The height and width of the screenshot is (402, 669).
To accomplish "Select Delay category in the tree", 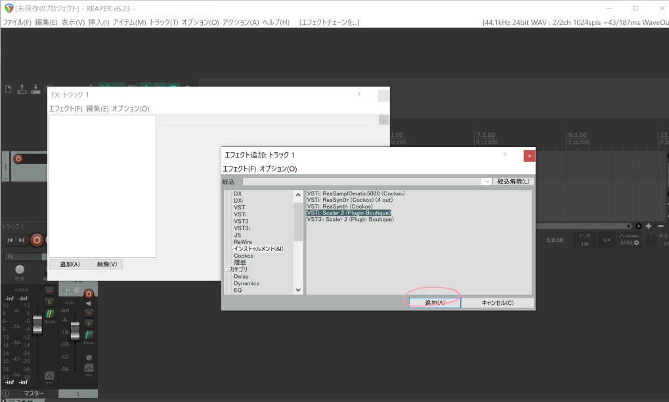I will [241, 276].
